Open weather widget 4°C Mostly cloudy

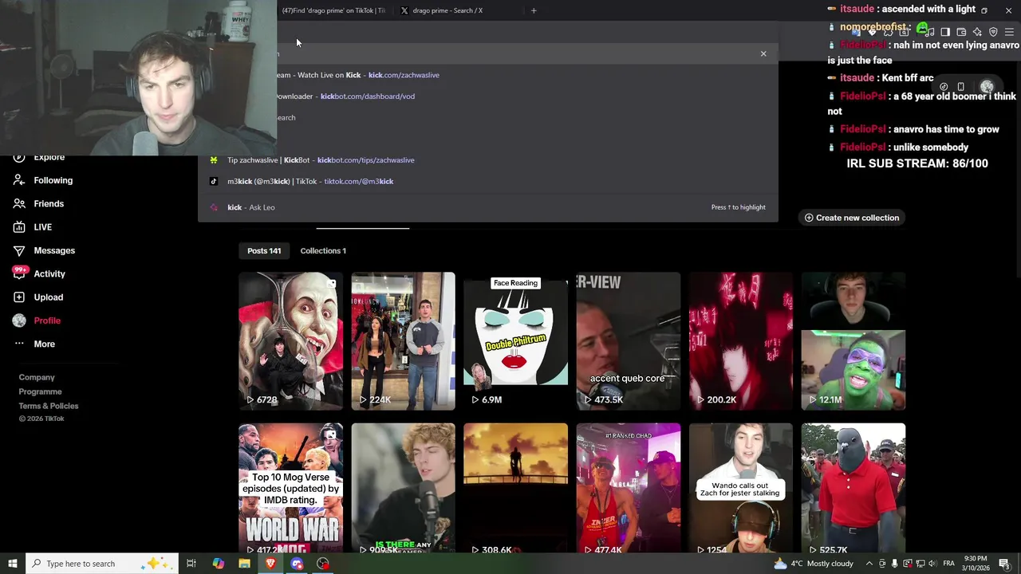(x=814, y=564)
